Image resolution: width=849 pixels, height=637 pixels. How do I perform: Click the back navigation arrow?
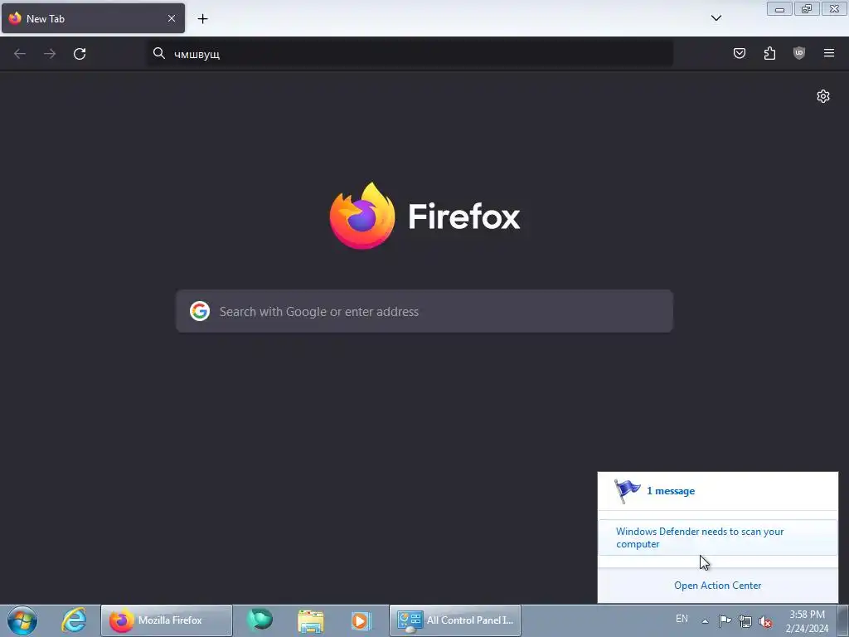coord(20,54)
